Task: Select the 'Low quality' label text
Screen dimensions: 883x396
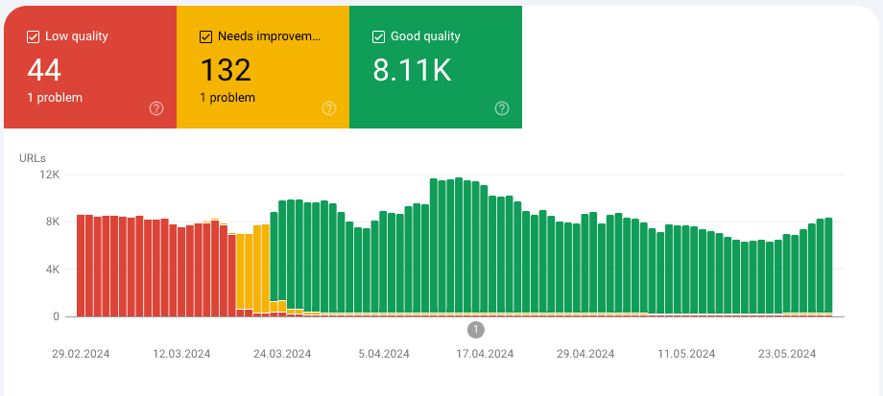Action: (x=77, y=36)
